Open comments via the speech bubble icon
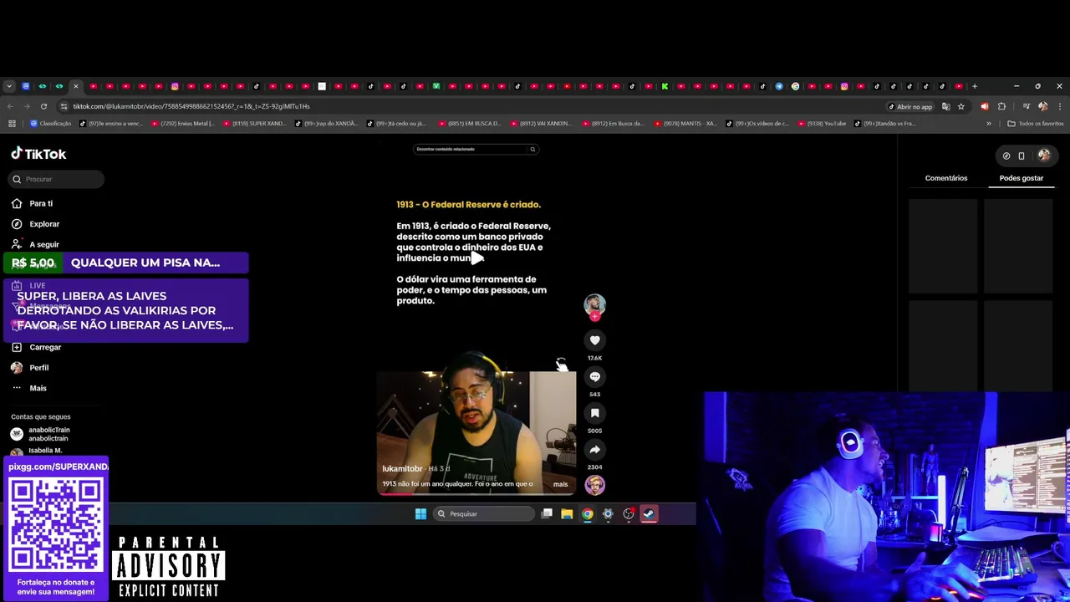The image size is (1070, 602). [x=594, y=377]
